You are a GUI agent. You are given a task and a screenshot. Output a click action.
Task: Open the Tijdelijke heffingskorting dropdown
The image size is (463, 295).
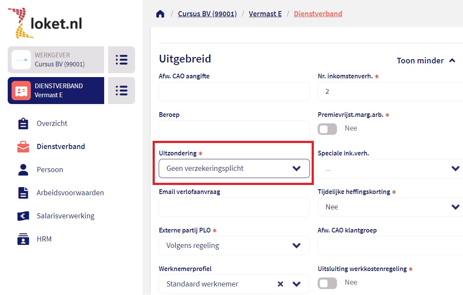coord(390,207)
